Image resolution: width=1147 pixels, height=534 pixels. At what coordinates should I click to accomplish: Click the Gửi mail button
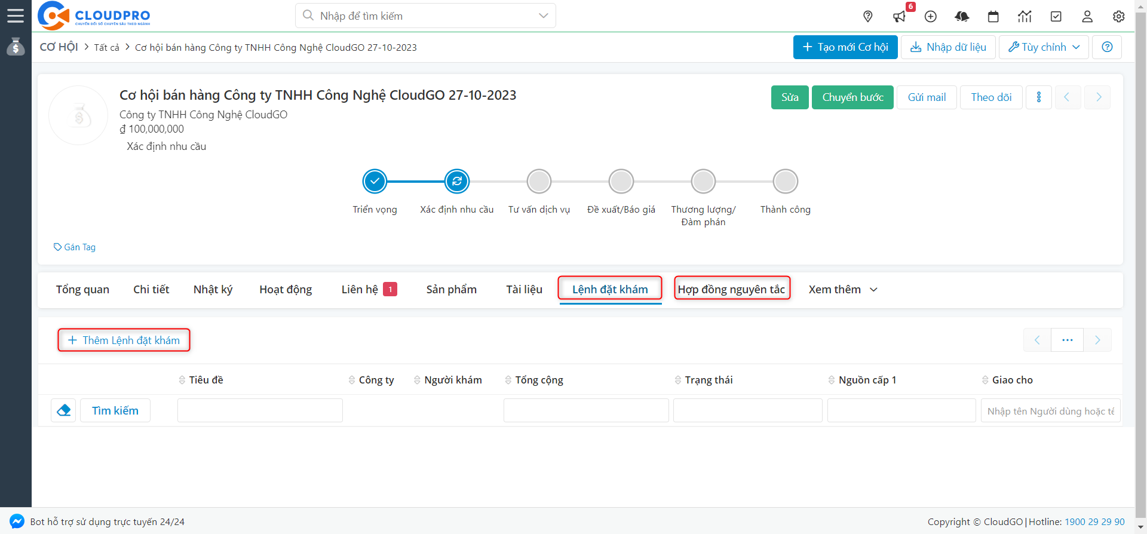[x=927, y=97]
